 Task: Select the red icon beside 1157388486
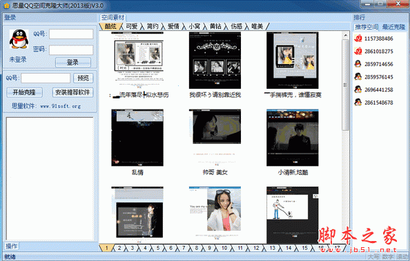358,39
